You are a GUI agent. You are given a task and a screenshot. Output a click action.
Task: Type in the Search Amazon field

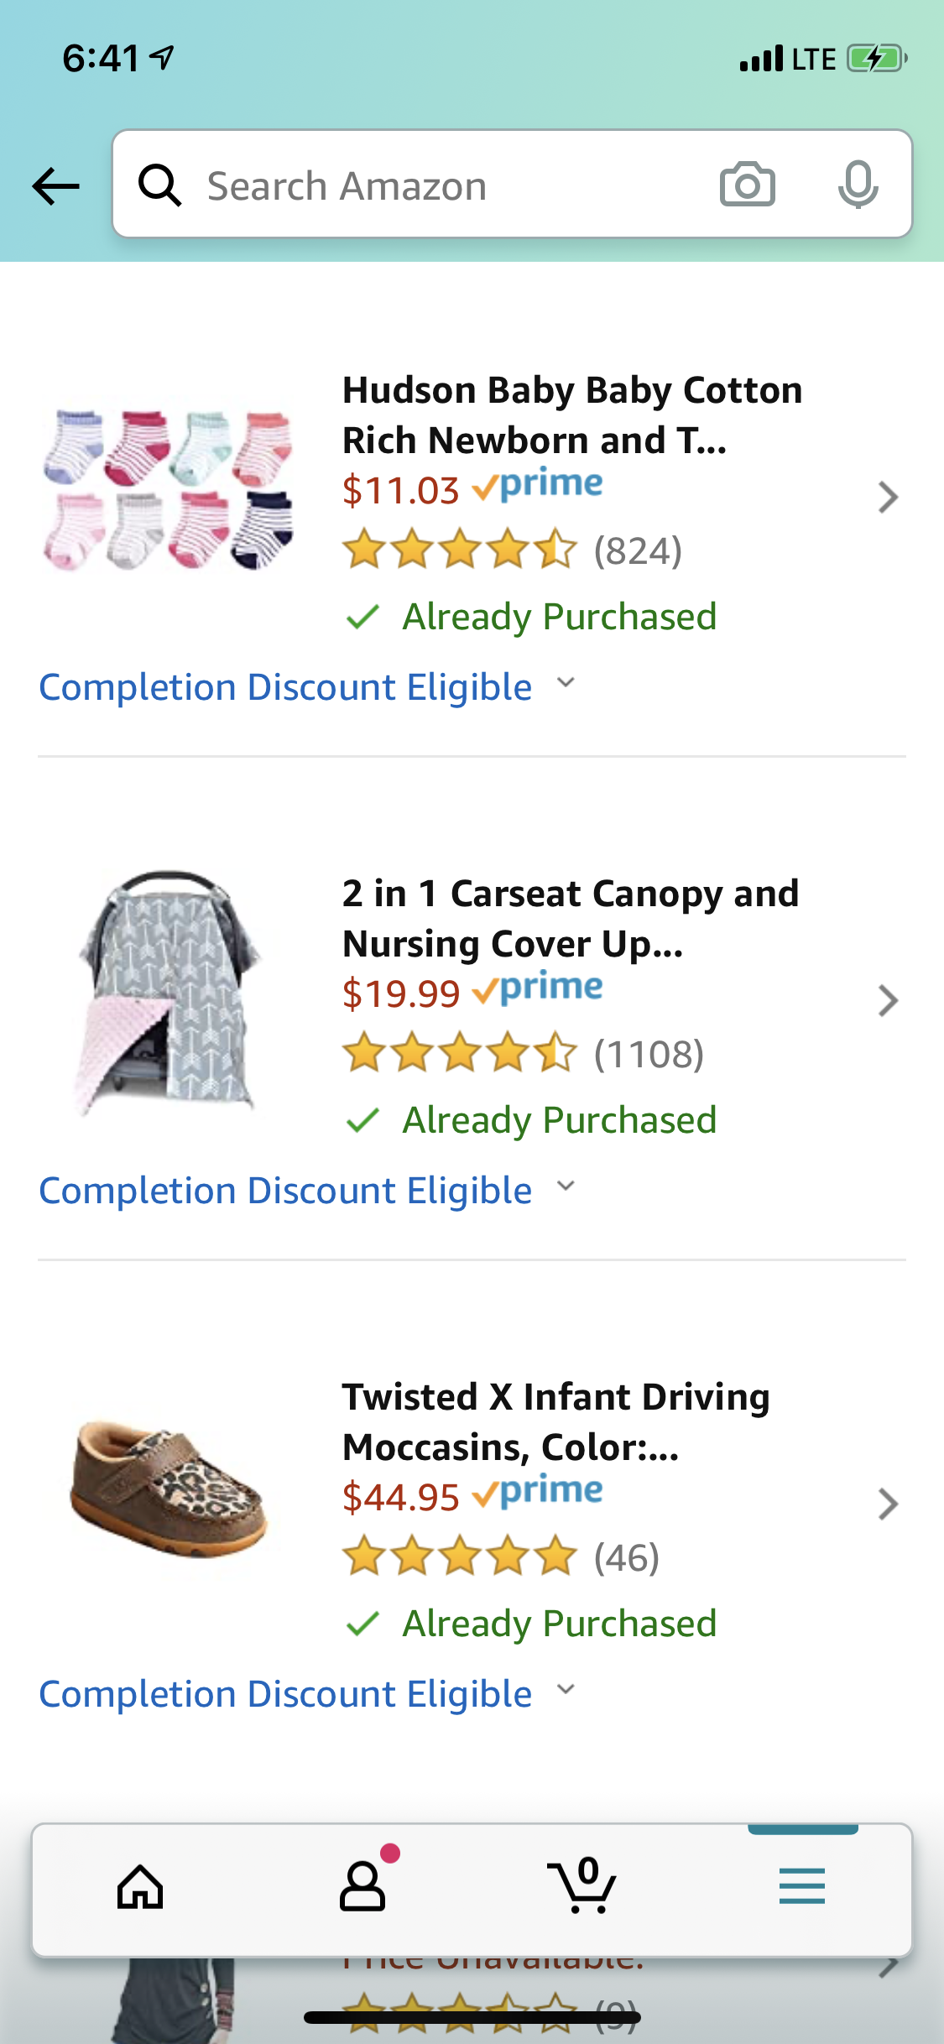(x=453, y=185)
